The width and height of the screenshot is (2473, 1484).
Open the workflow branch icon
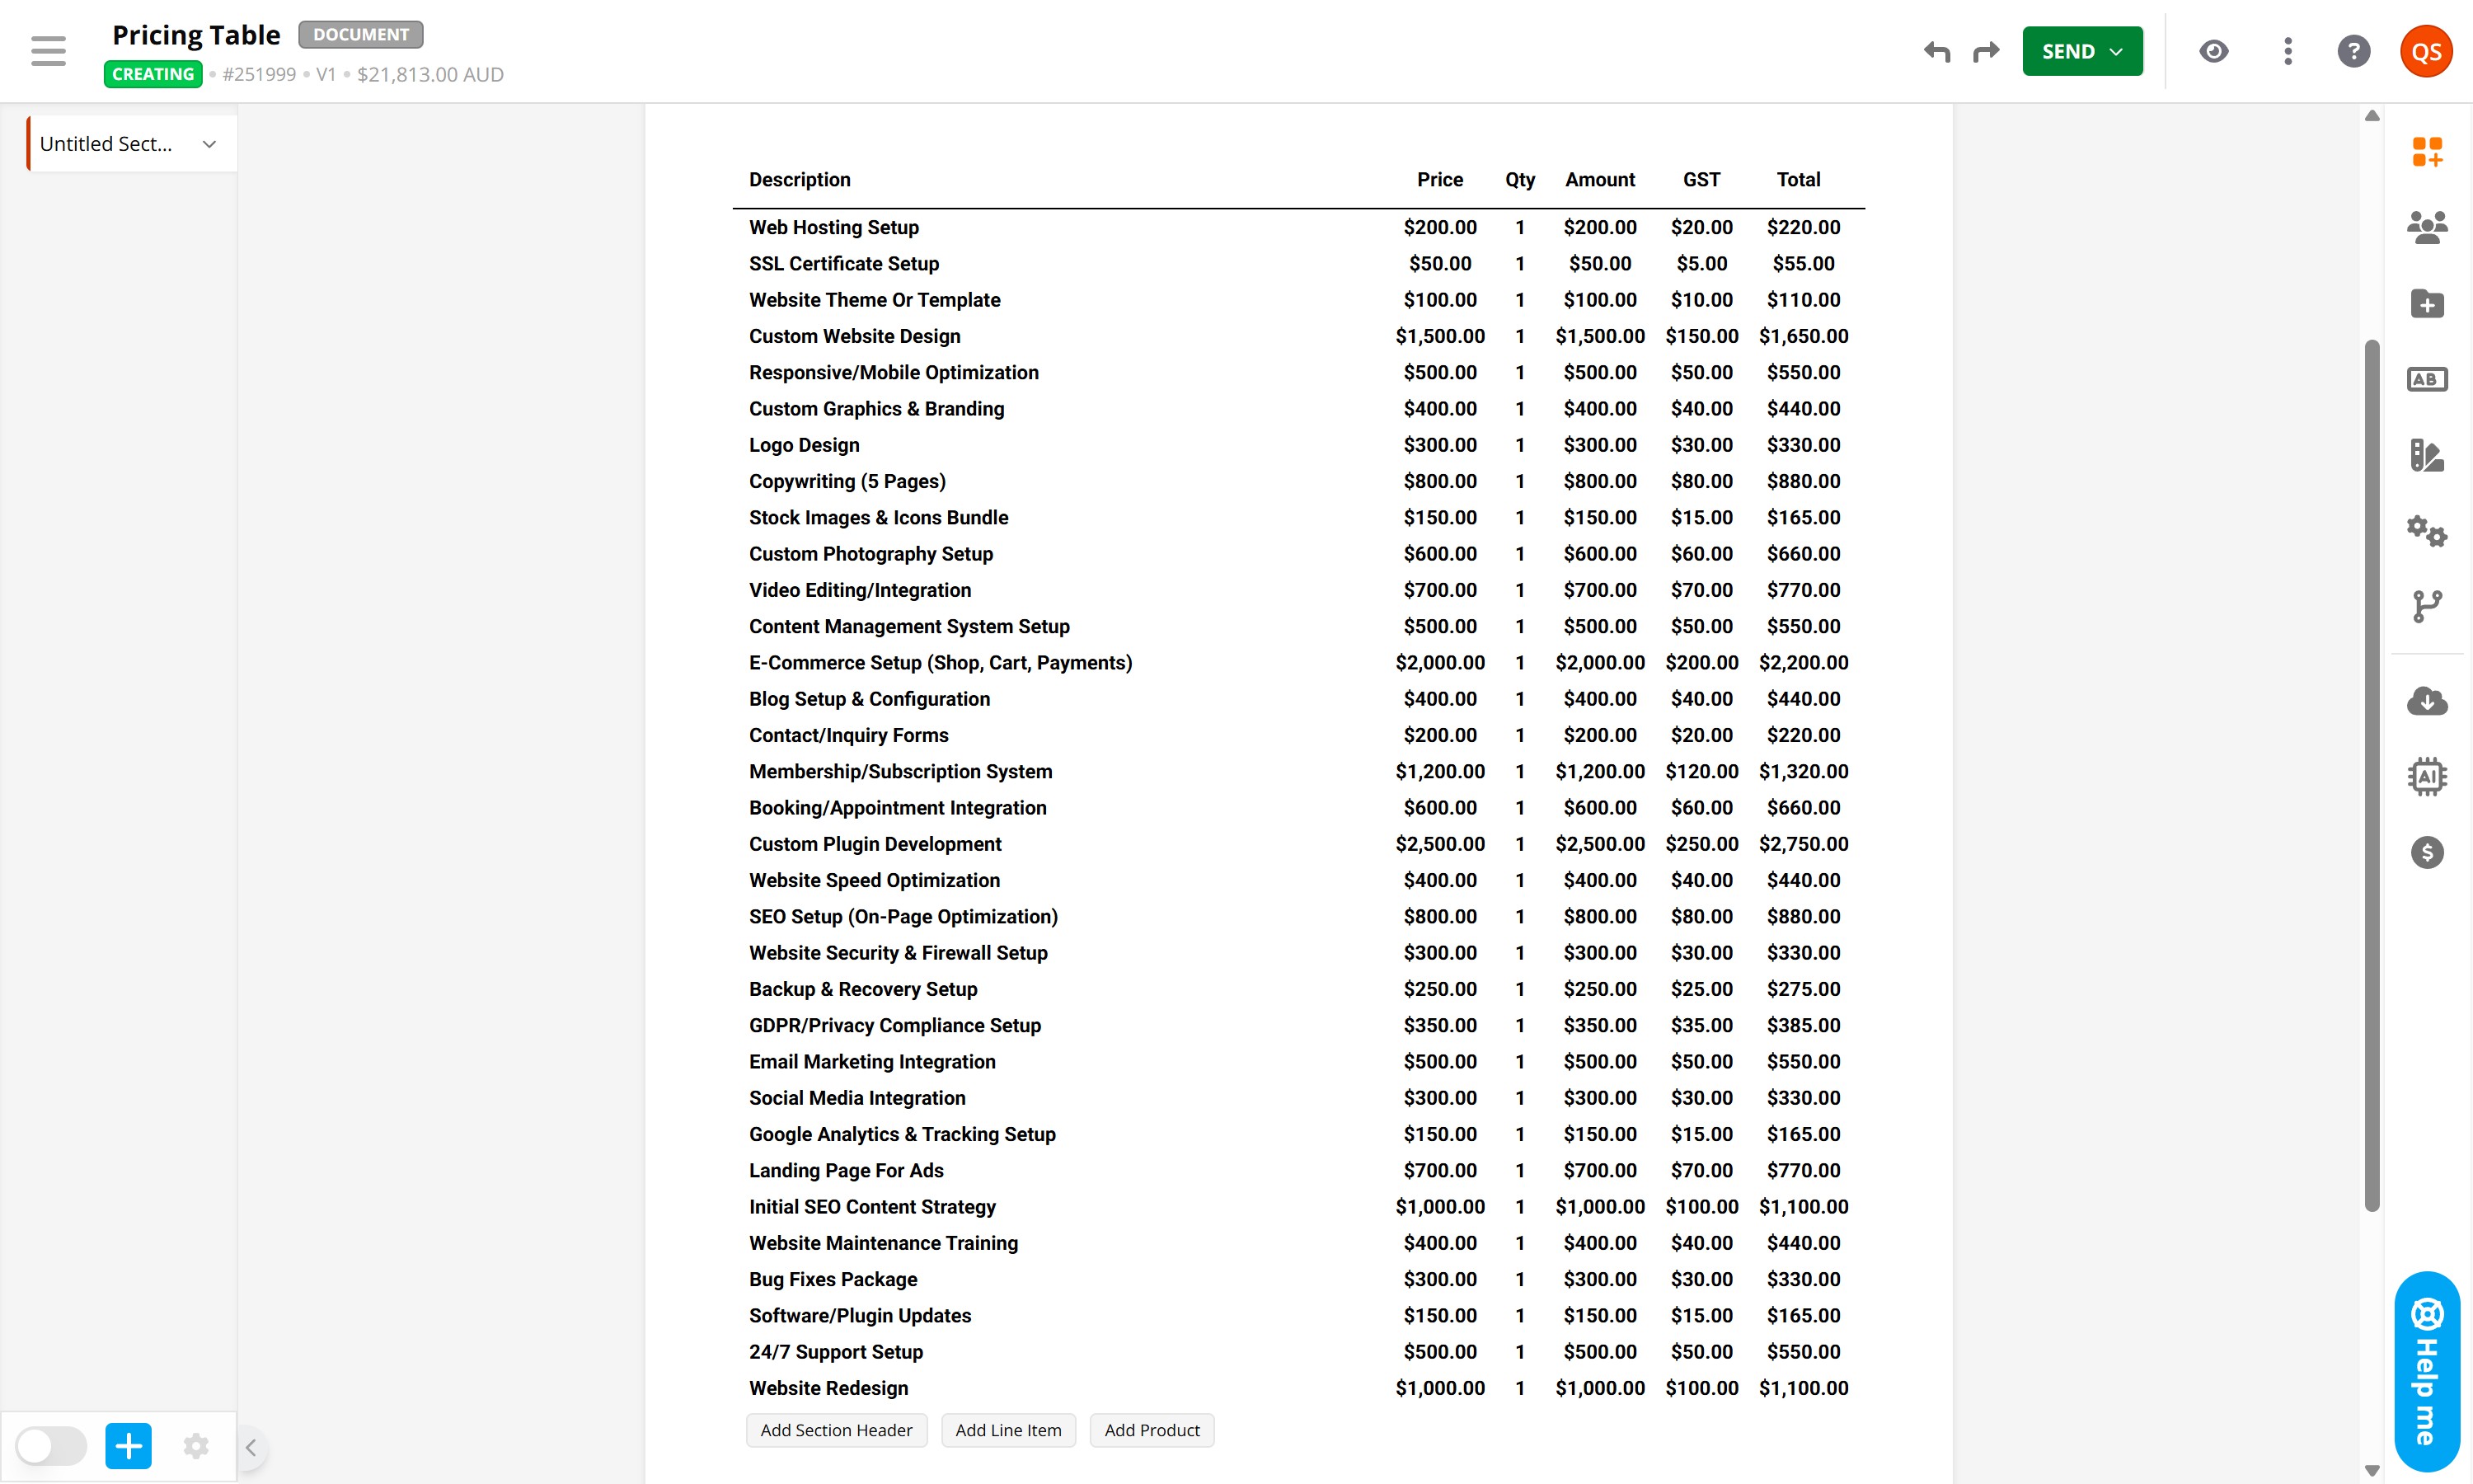(x=2426, y=606)
